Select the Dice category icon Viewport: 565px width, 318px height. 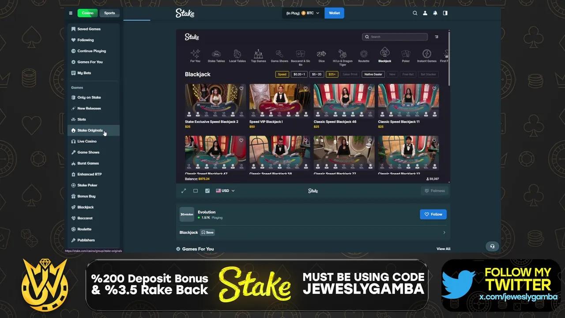321,56
